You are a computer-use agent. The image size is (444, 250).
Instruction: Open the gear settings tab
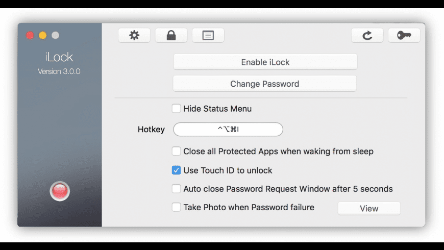(134, 35)
